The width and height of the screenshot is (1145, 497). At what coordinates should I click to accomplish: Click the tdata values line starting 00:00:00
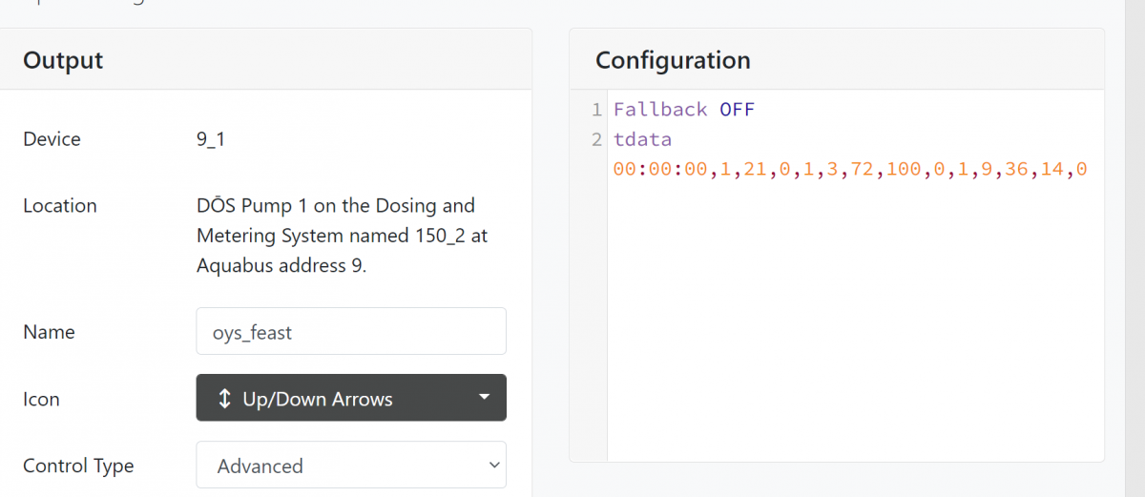850,170
